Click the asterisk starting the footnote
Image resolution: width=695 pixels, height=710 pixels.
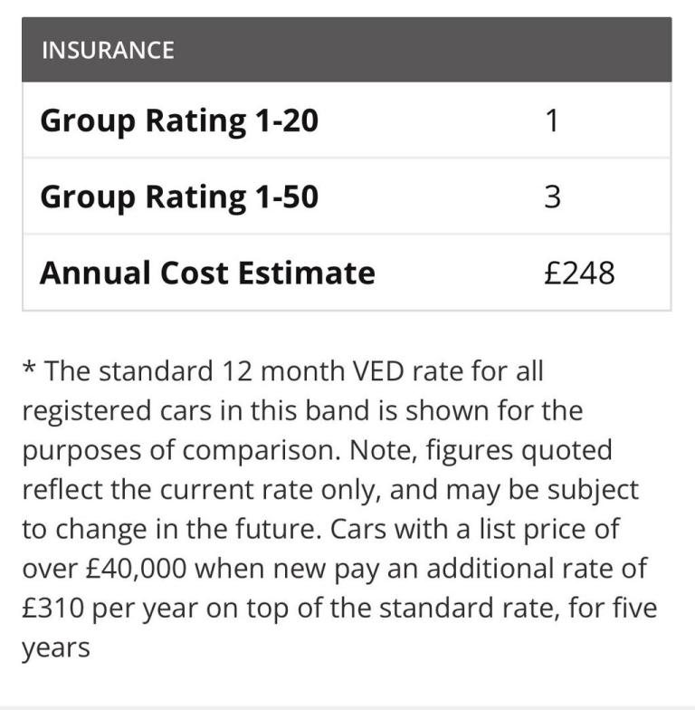[29, 369]
